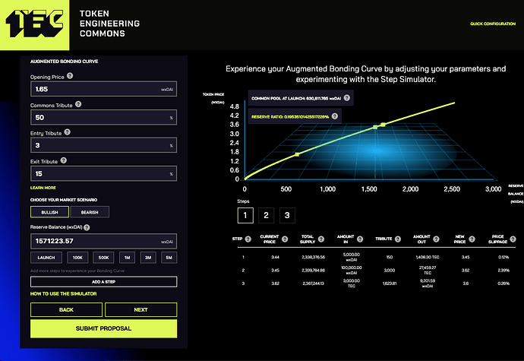Select Bearish market scenario
The width and height of the screenshot is (524, 361).
(x=90, y=212)
